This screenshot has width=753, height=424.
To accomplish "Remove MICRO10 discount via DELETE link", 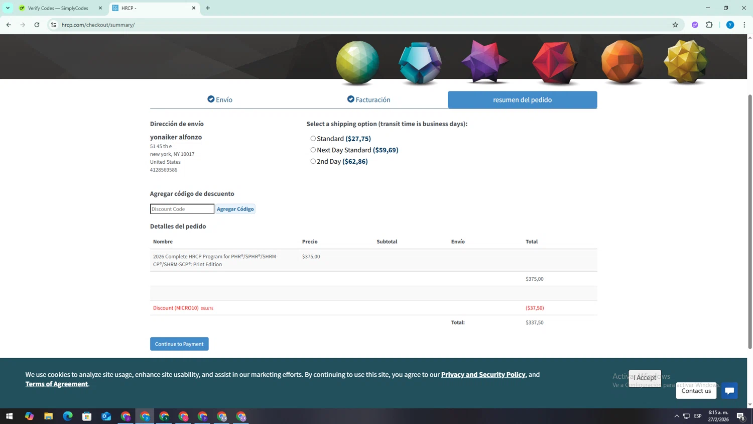I will tap(207, 308).
